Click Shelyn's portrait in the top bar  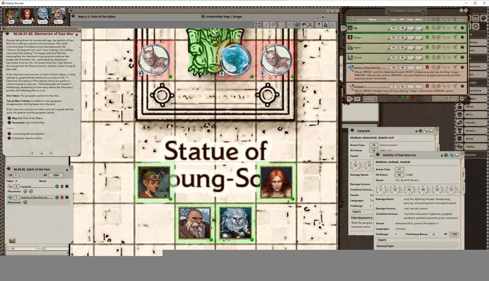click(x=27, y=15)
